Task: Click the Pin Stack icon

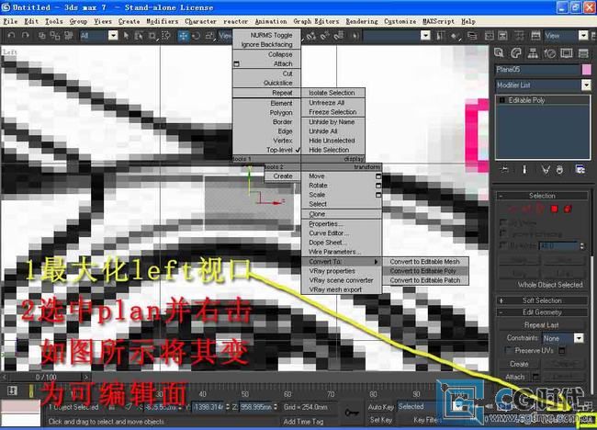Action: click(504, 169)
